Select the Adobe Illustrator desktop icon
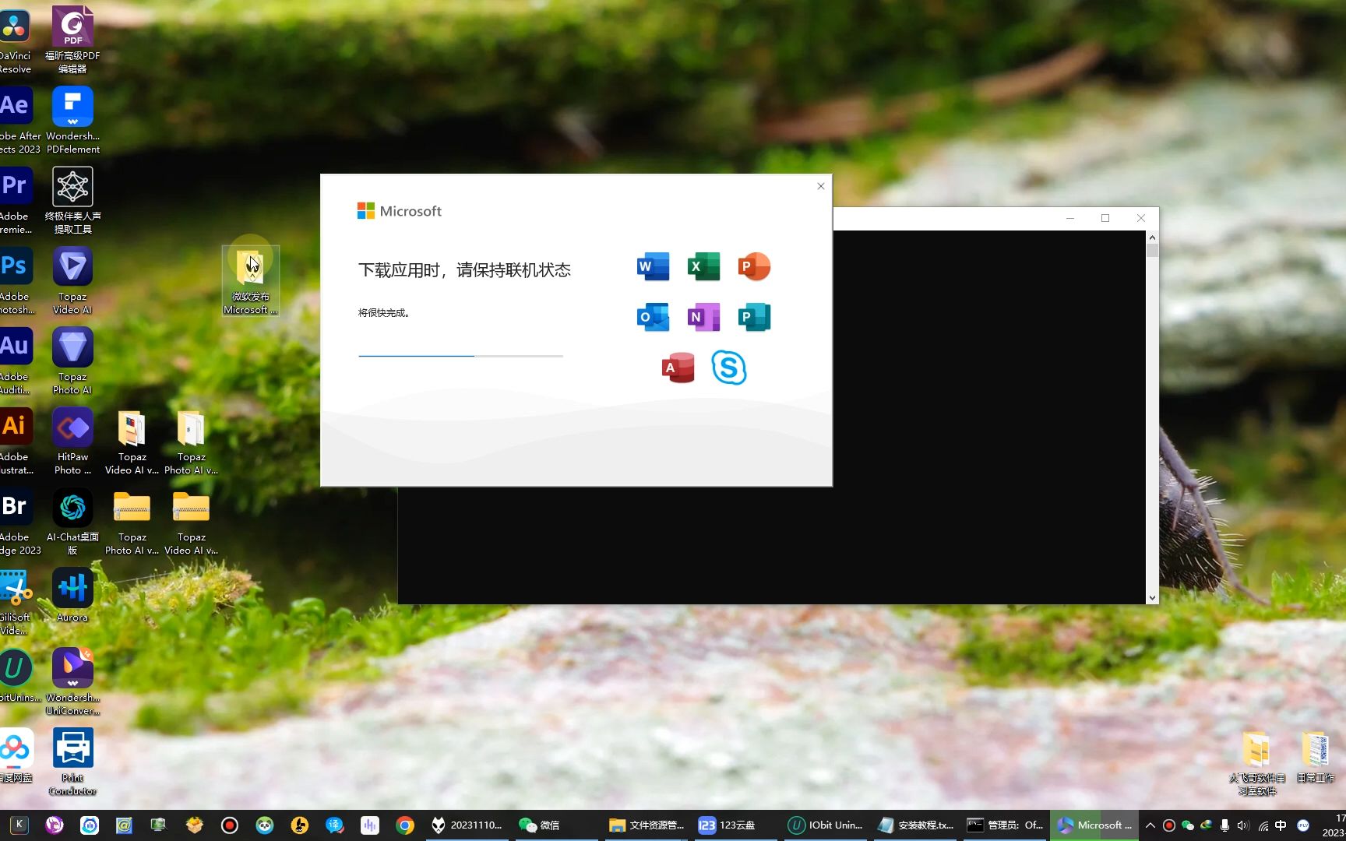1346x841 pixels. (16, 441)
